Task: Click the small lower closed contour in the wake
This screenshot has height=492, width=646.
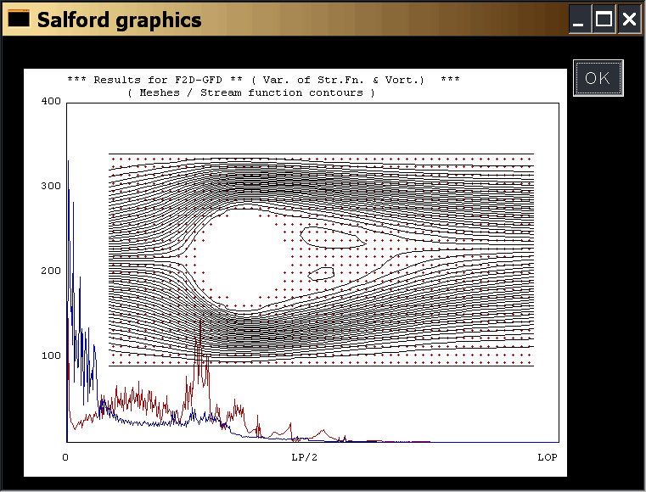Action: click(x=321, y=274)
